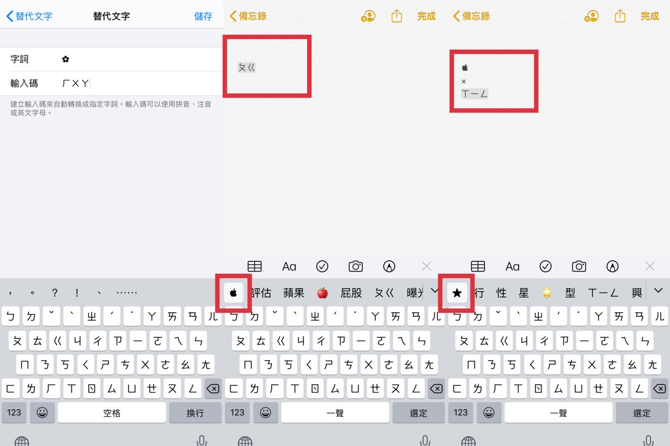
Task: Tap share icon in the ㄆㄍ note
Action: 396,16
